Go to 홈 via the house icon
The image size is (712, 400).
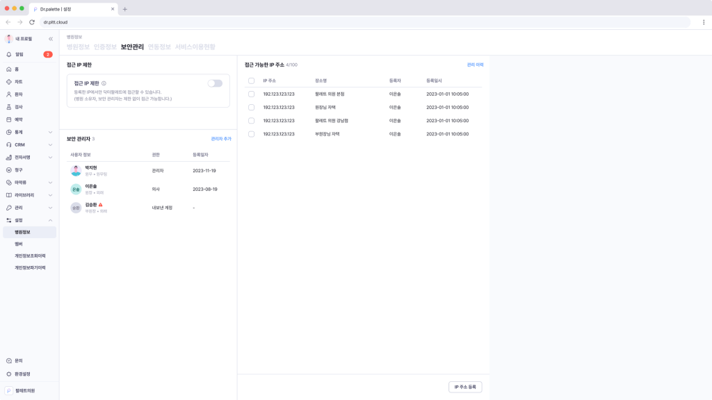tap(9, 69)
